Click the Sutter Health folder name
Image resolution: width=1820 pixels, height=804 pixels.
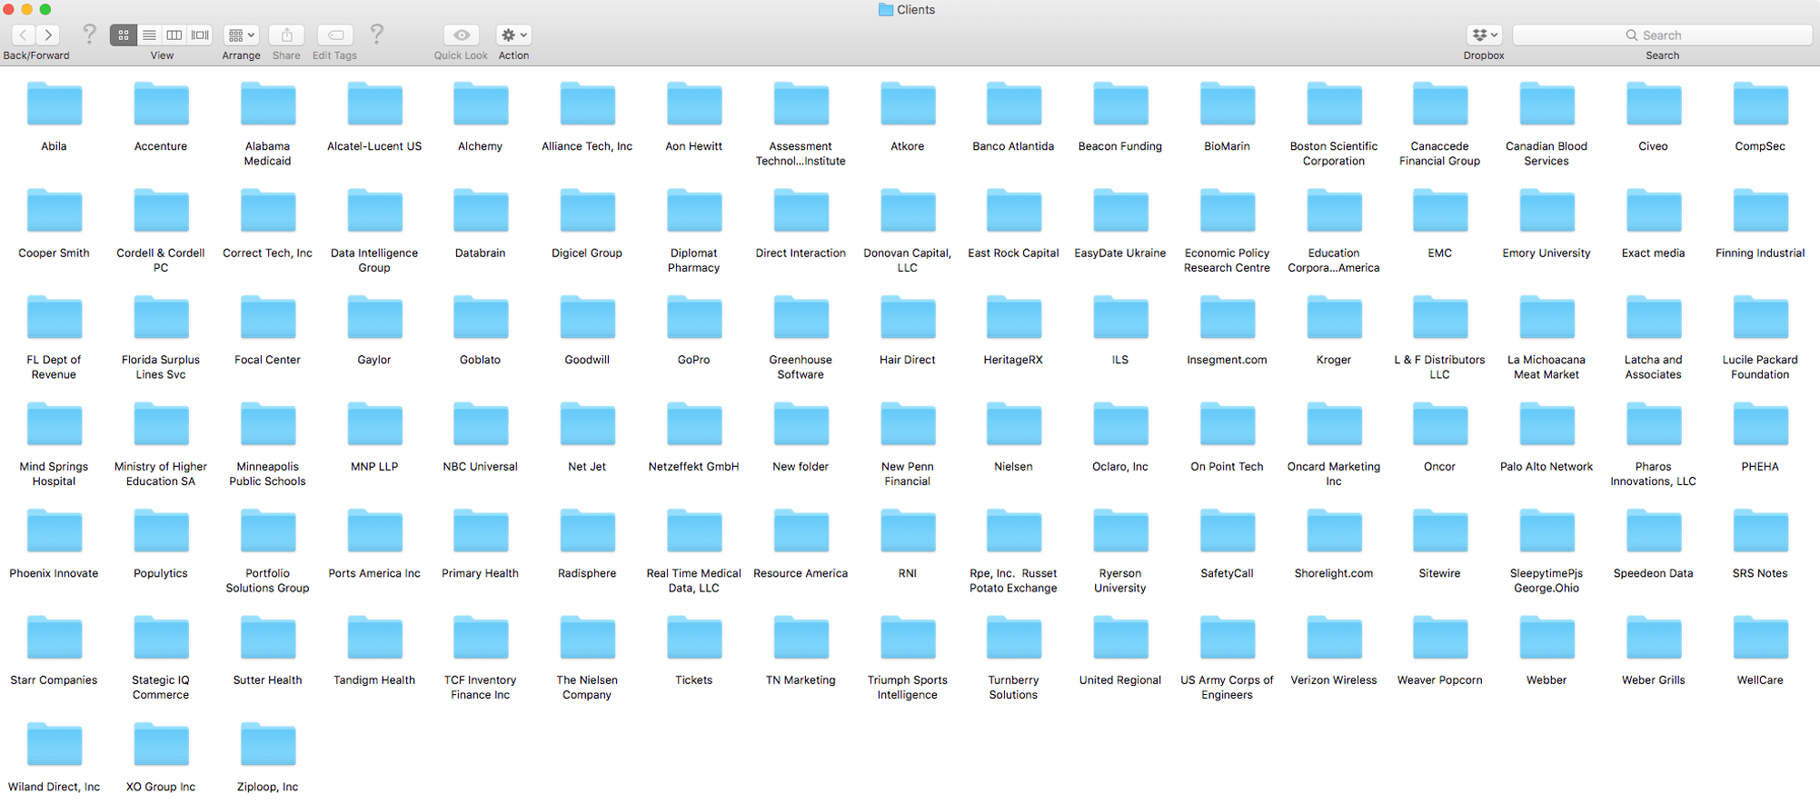tap(268, 680)
